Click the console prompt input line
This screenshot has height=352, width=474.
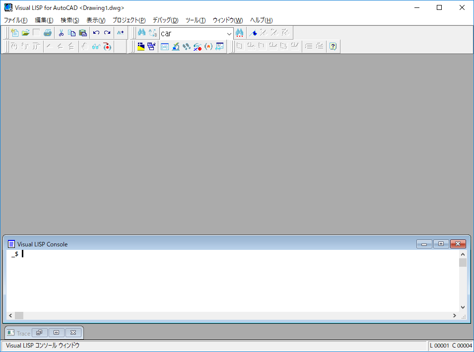click(233, 254)
